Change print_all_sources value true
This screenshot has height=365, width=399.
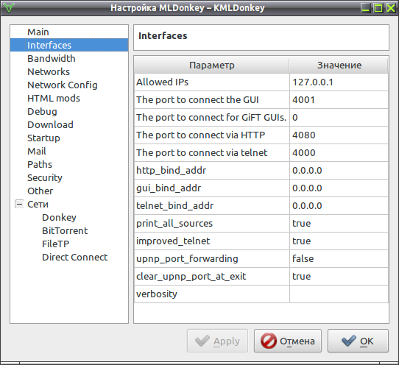(339, 223)
